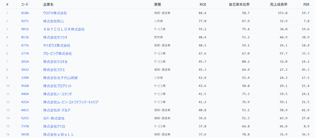Select equity ratio value 69.4
315x138 pixels.
pos(246,70)
